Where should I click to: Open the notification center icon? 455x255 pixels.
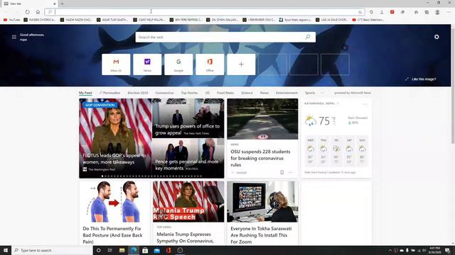click(x=448, y=250)
